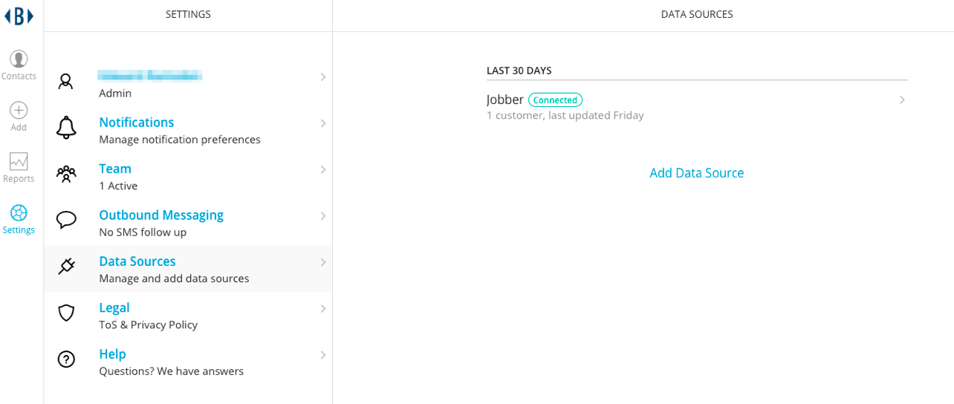Click the Legal shield icon
The height and width of the screenshot is (404, 954).
click(x=66, y=313)
